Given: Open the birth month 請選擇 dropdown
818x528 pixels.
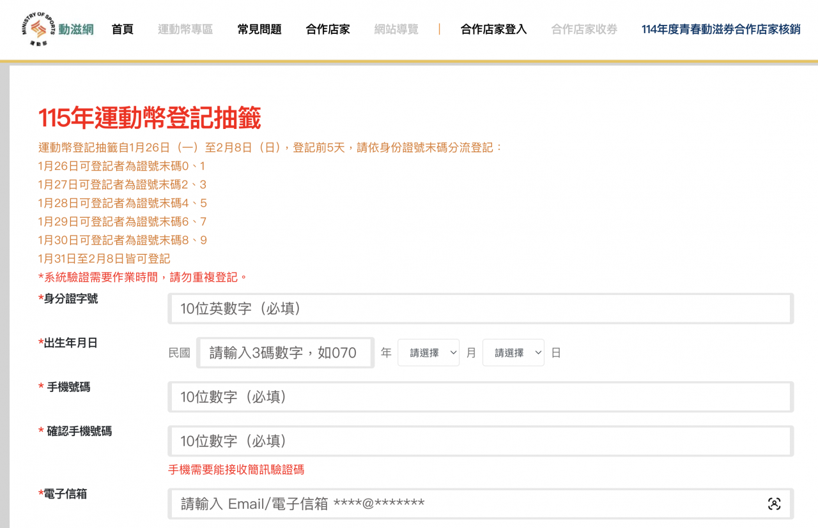Looking at the screenshot, I should 428,352.
